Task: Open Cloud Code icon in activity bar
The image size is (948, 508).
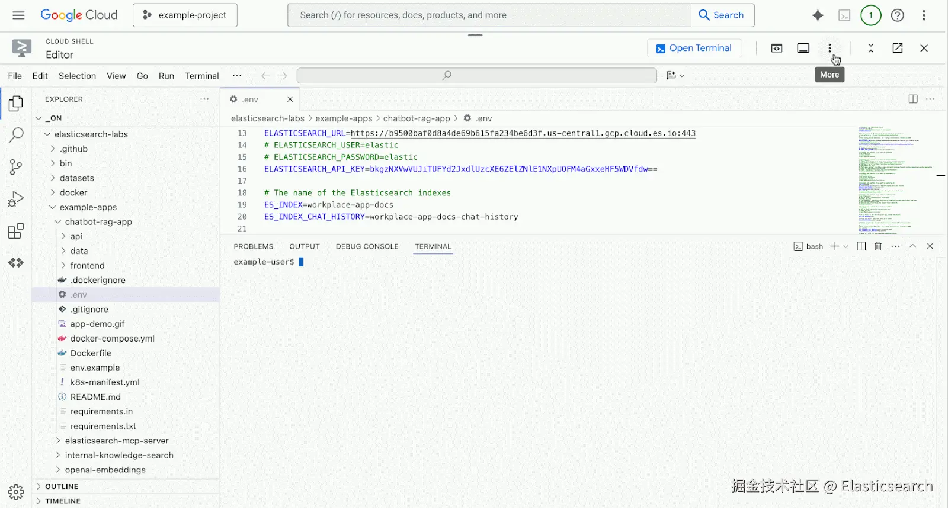Action: (16, 262)
